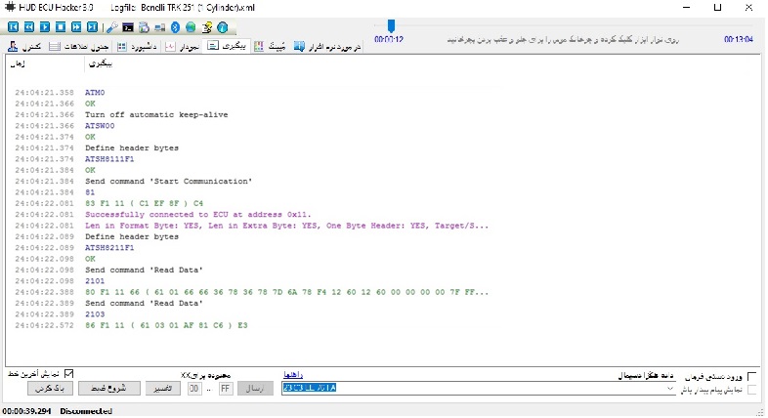Click the پاک کردن clear button
This screenshot has width=768, height=418.
coord(51,388)
